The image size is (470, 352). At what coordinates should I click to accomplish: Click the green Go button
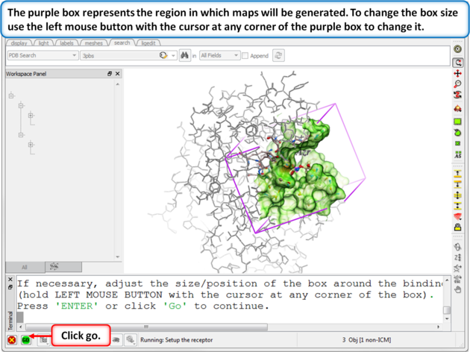[x=25, y=340]
